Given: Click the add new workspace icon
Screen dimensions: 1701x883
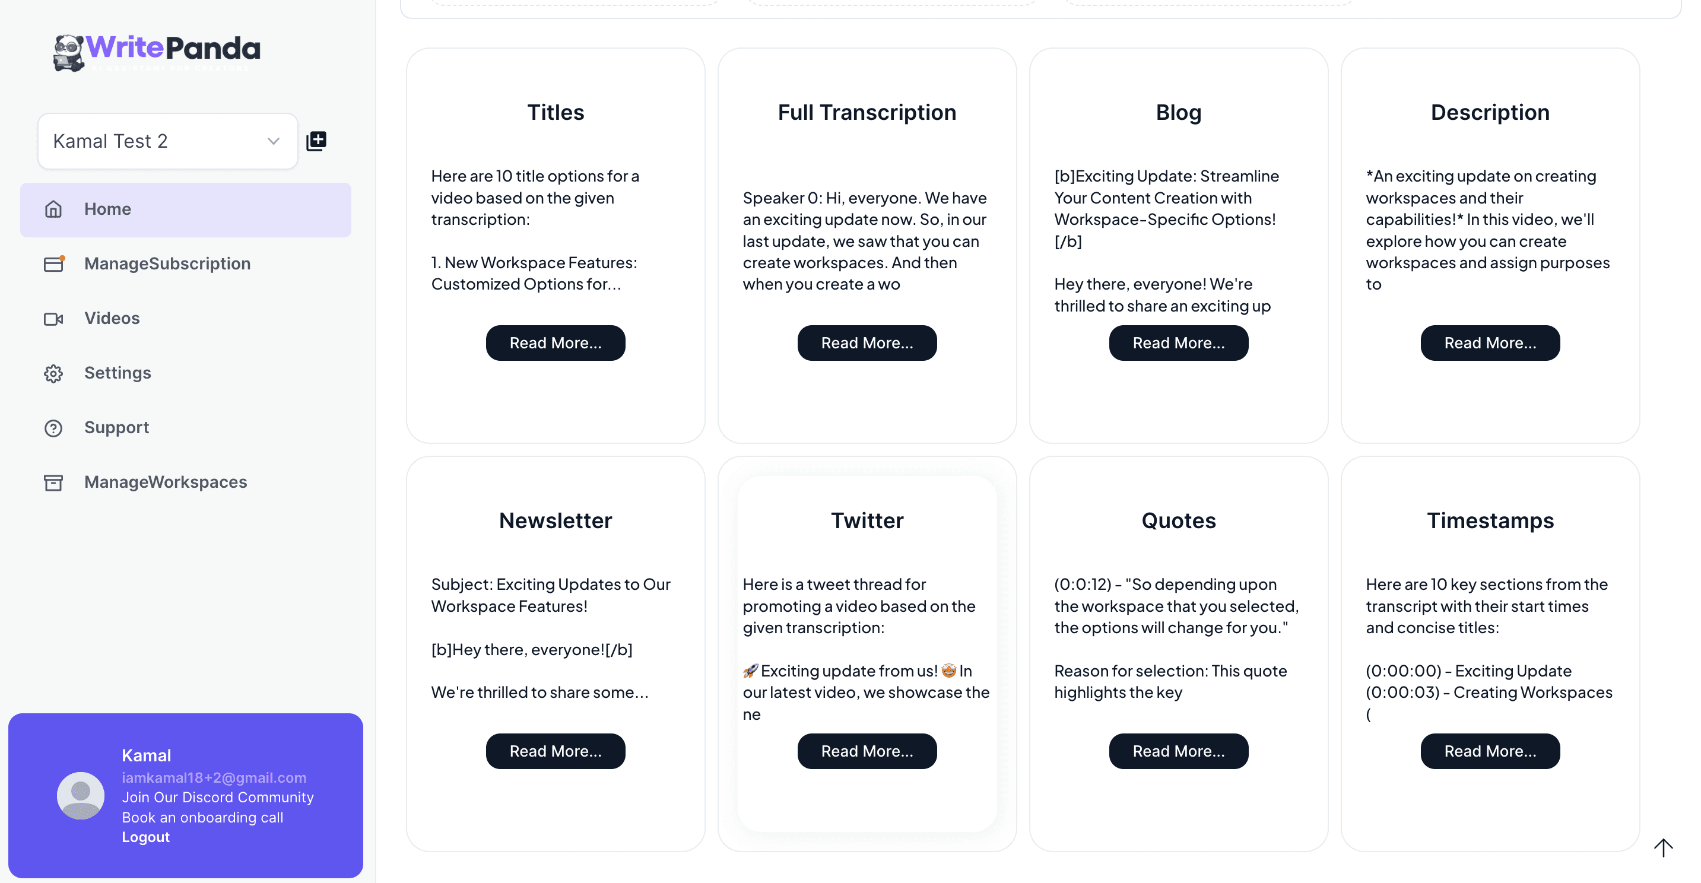Looking at the screenshot, I should tap(316, 141).
